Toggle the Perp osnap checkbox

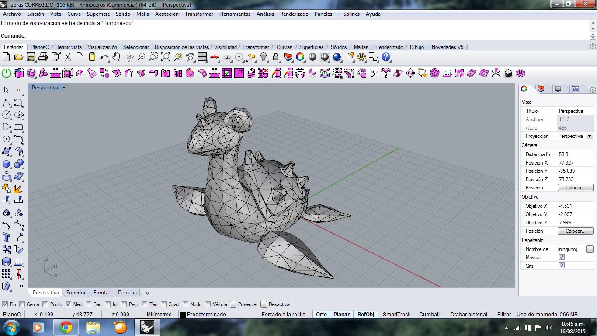(x=124, y=304)
